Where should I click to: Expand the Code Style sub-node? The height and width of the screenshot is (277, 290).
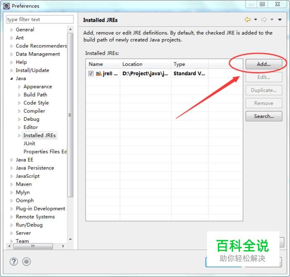[19, 103]
